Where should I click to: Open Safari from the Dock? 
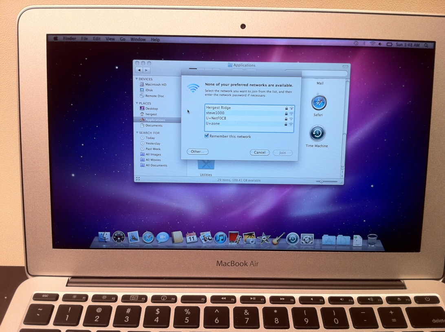coord(148,237)
